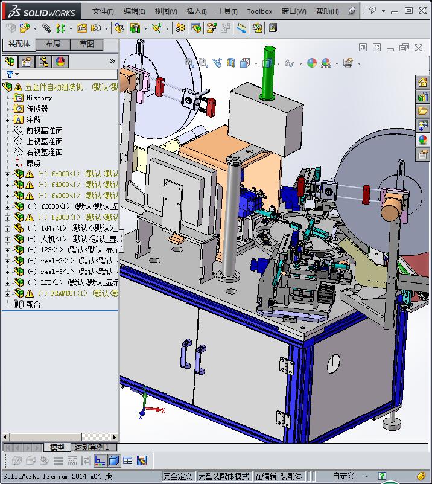Click the table layout icon in bottom toolbar
This screenshot has height=484, width=432.
[127, 461]
